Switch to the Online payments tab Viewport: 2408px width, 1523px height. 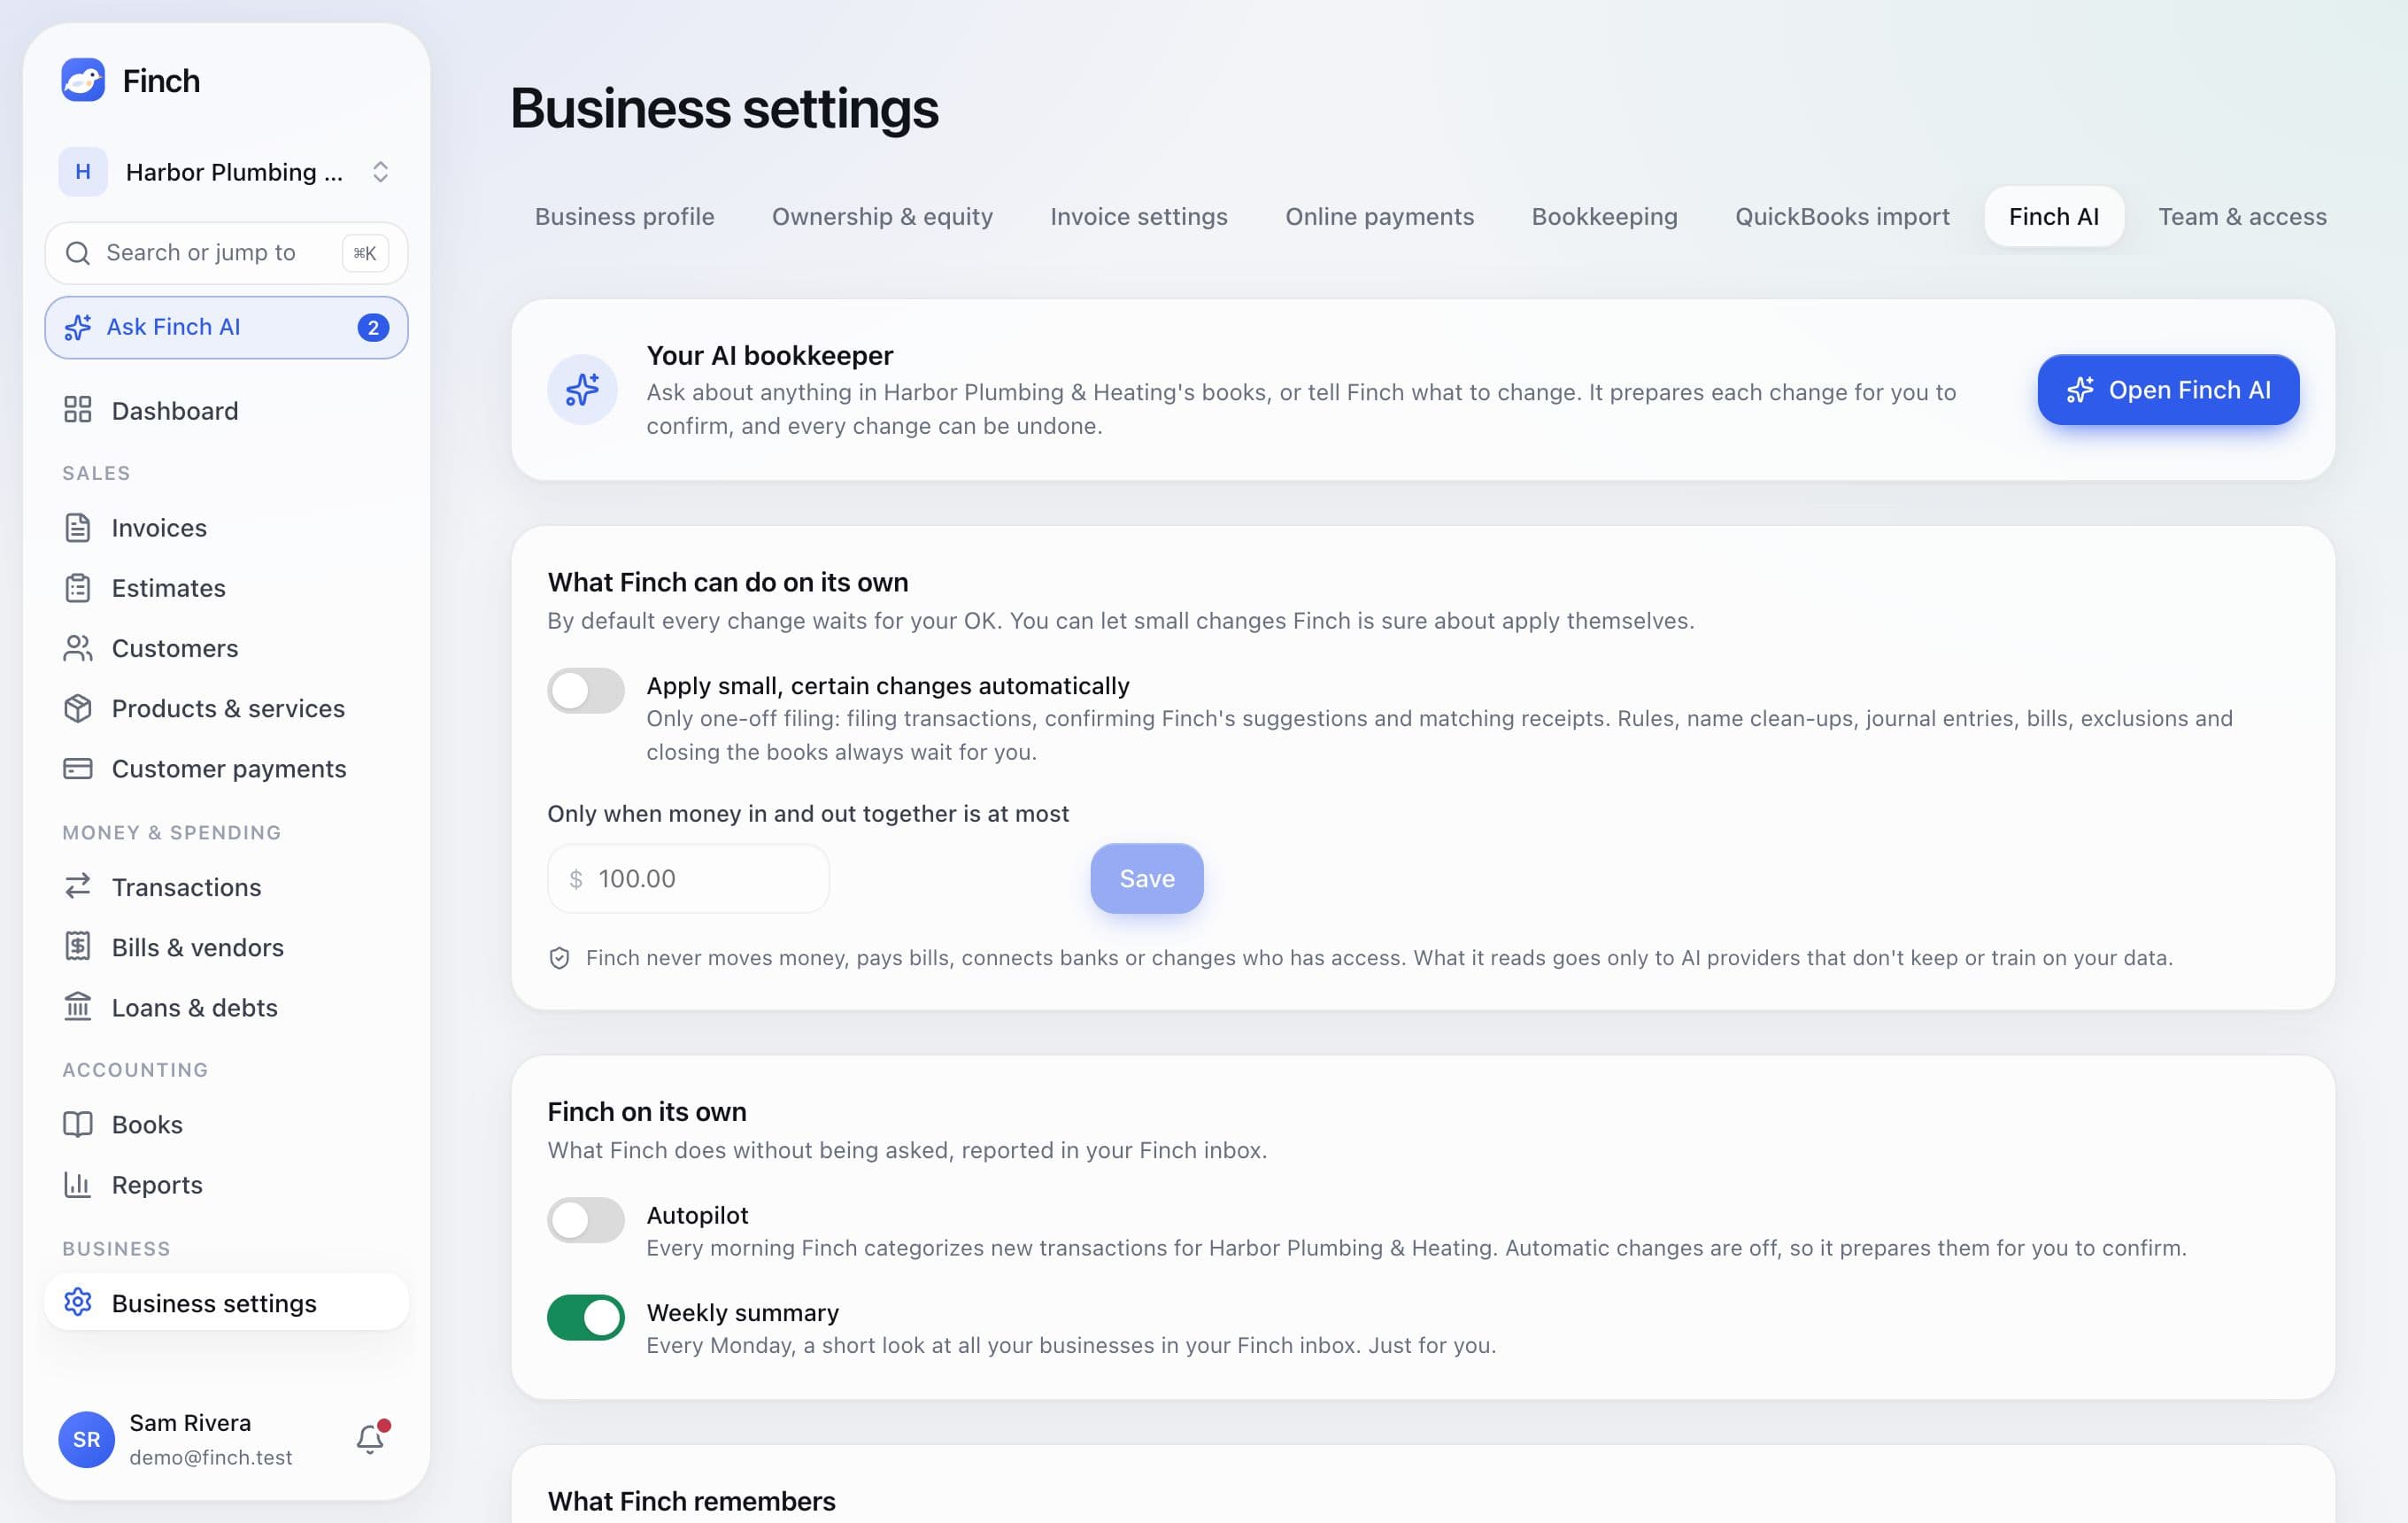pos(1379,216)
